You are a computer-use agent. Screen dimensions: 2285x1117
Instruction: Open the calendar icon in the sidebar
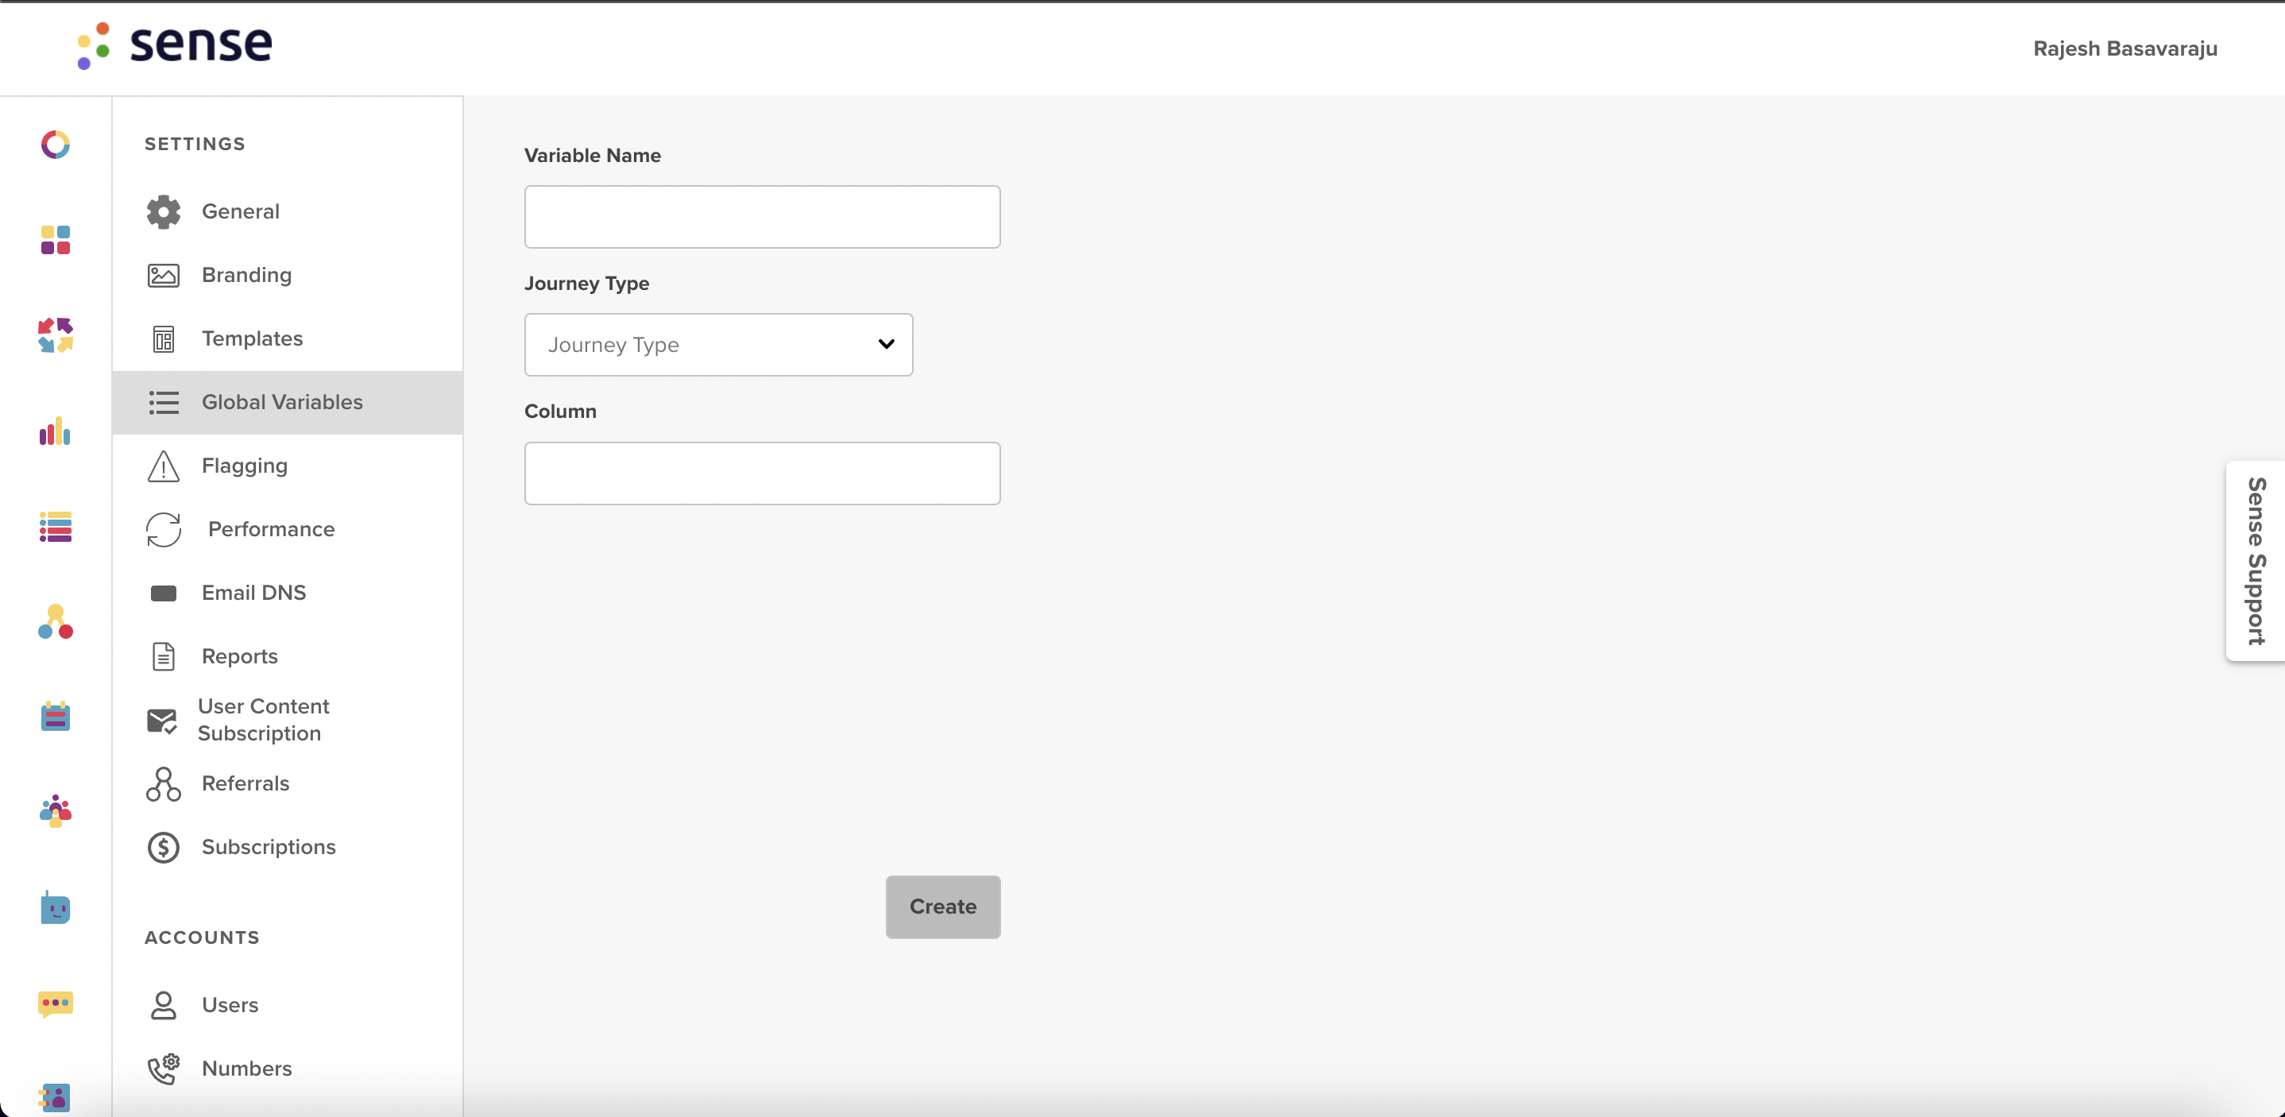pyautogui.click(x=55, y=716)
